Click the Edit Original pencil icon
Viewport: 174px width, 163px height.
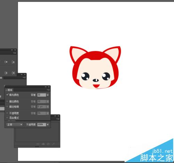point(53,144)
